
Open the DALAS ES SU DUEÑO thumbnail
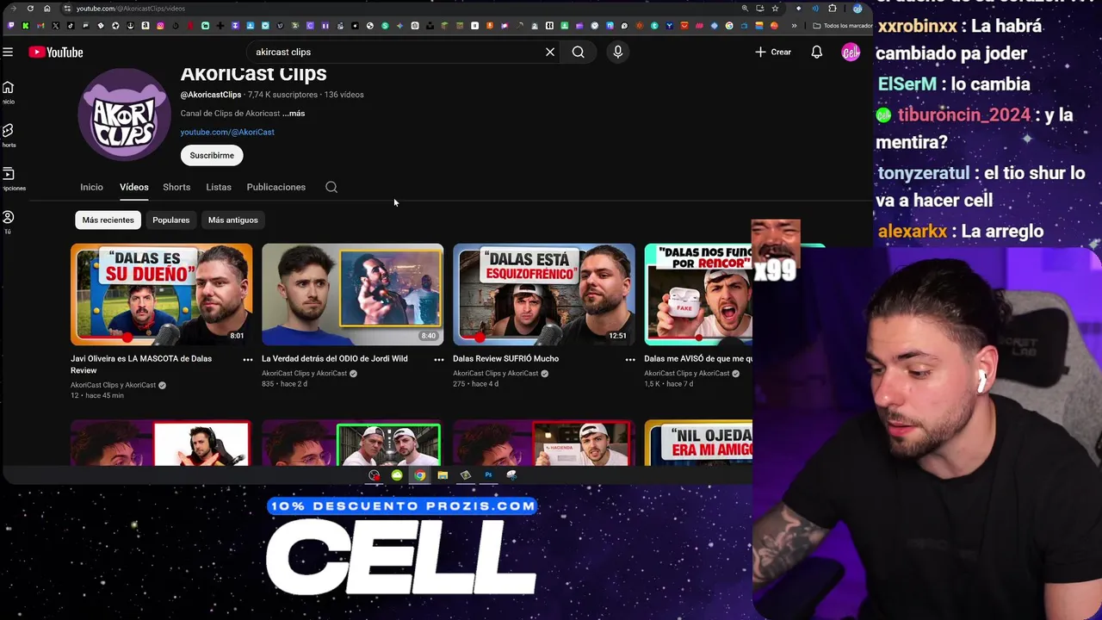(162, 294)
